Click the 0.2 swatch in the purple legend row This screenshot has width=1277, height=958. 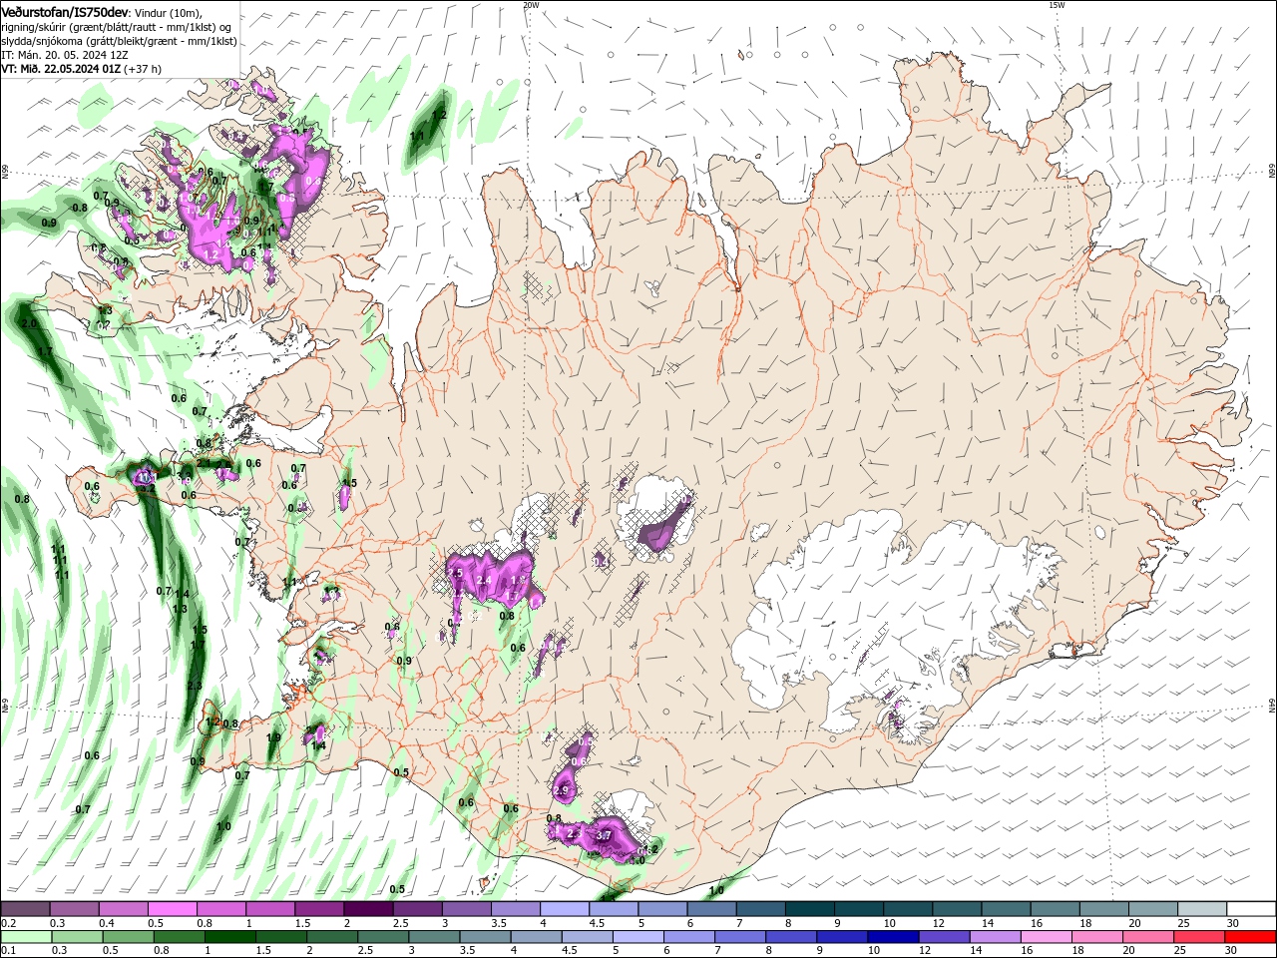click(x=26, y=909)
